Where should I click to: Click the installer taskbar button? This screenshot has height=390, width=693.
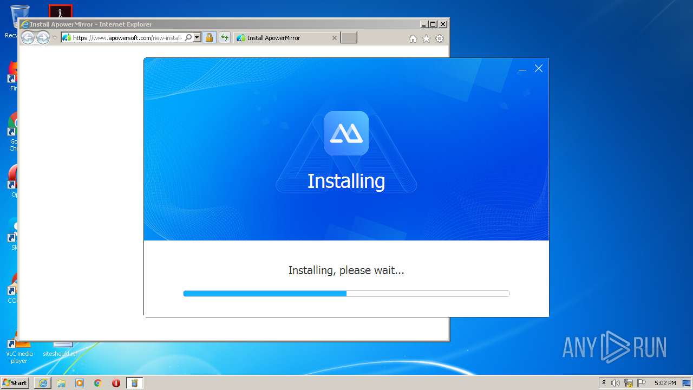coord(135,383)
